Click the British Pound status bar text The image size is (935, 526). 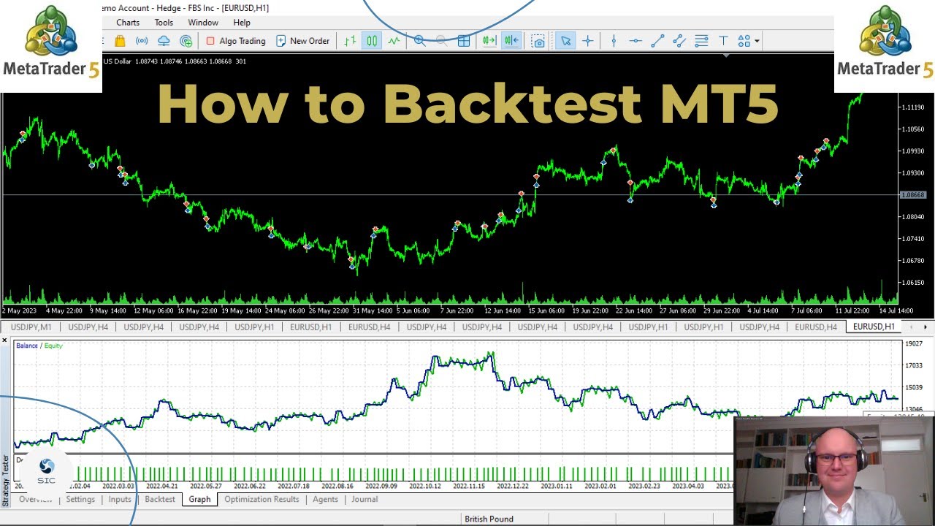click(489, 519)
